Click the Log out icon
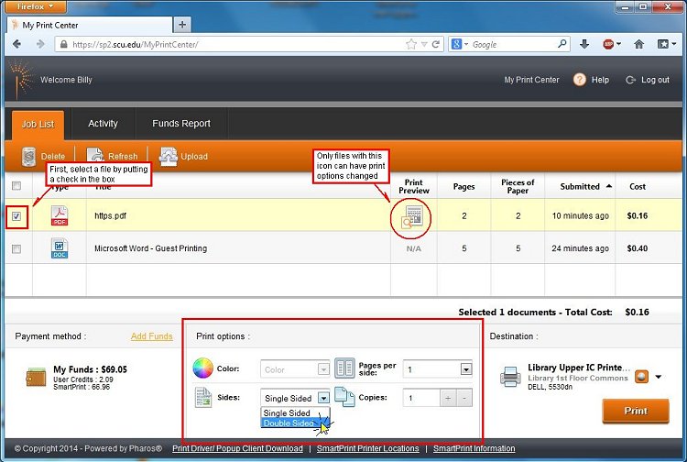 [630, 80]
